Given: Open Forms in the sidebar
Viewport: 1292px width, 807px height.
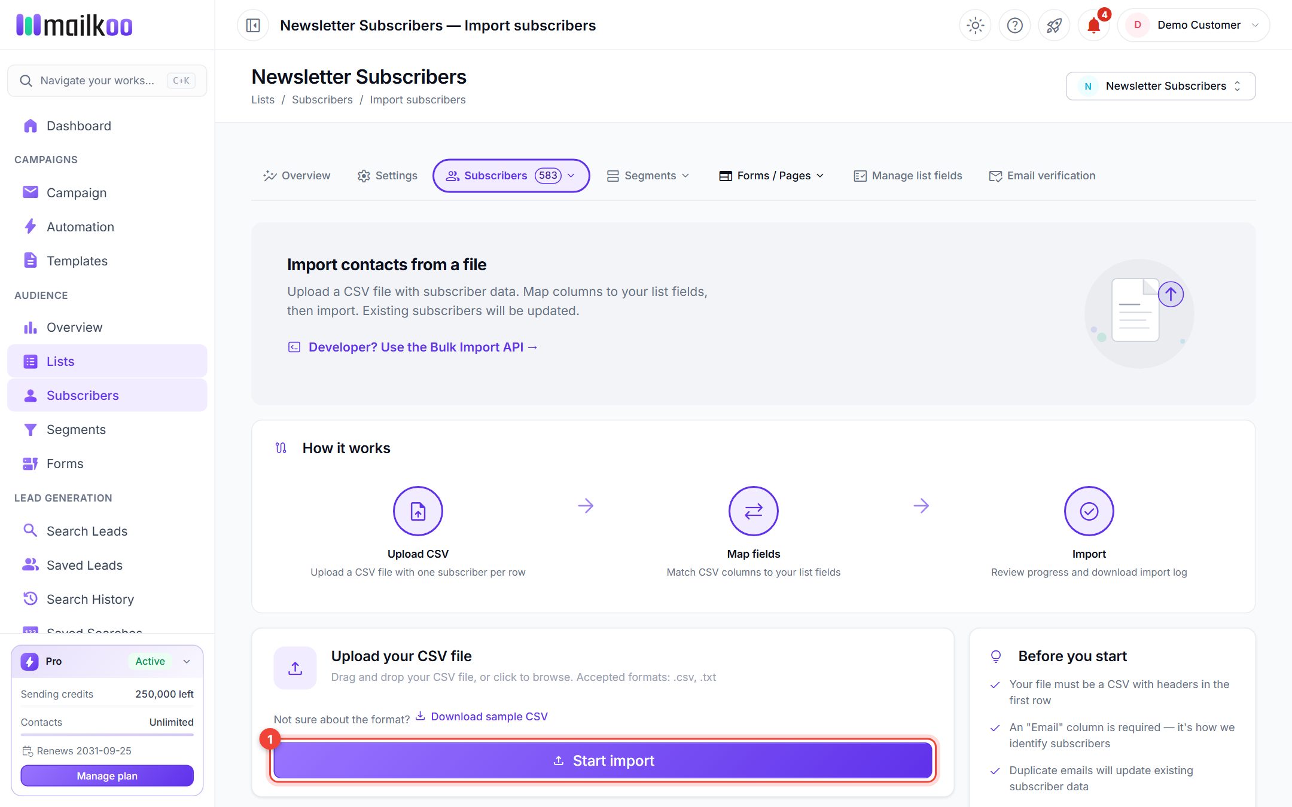Looking at the screenshot, I should 107,463.
